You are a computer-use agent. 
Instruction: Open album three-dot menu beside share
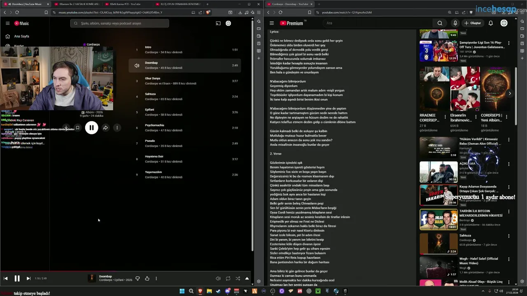click(117, 128)
